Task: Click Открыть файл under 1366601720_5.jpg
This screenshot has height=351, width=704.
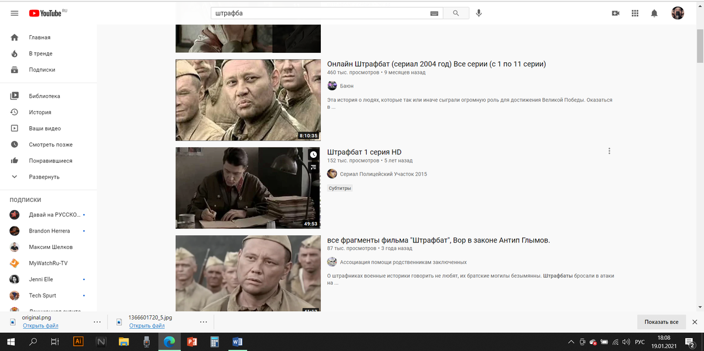Action: tap(147, 326)
